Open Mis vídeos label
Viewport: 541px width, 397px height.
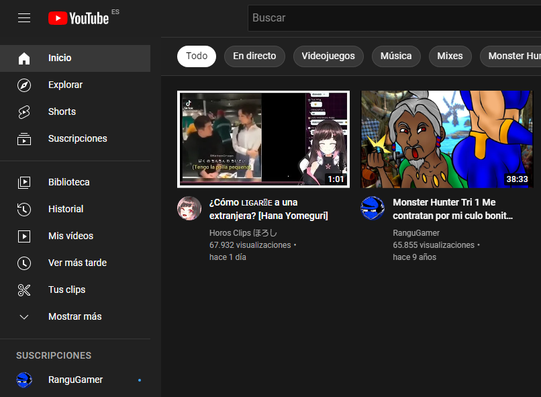point(70,236)
